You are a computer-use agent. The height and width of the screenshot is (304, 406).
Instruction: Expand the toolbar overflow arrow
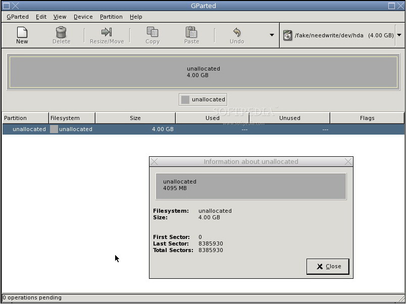click(x=272, y=35)
